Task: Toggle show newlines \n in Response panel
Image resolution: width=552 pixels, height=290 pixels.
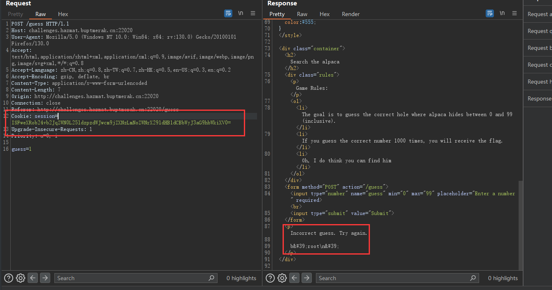Action: pos(502,13)
